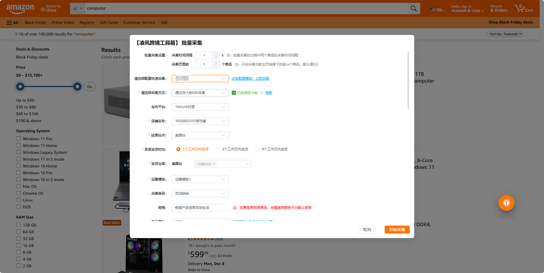Click the Amazon search magnifier icon
This screenshot has width=544, height=273.
(x=413, y=8)
